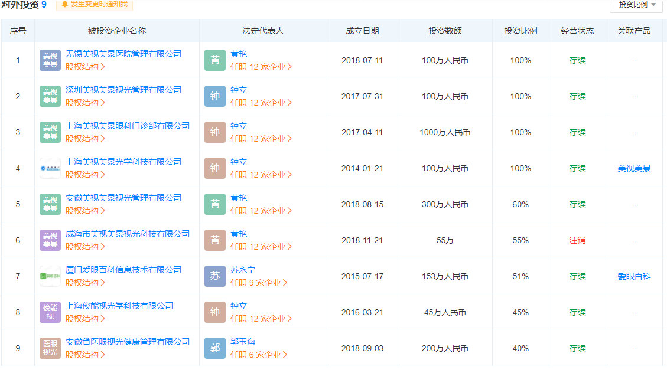Click 黄 avatar in the 威海市美视美景 row

tap(215, 240)
